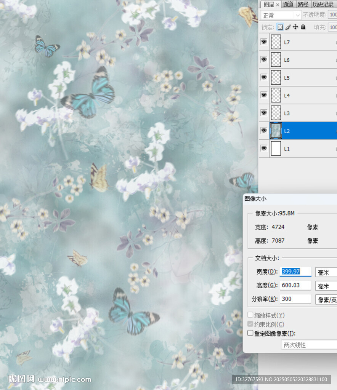Expand the resolution unit 像素/英寸 dropdown
Screen dimensions: 337x390
click(326, 299)
